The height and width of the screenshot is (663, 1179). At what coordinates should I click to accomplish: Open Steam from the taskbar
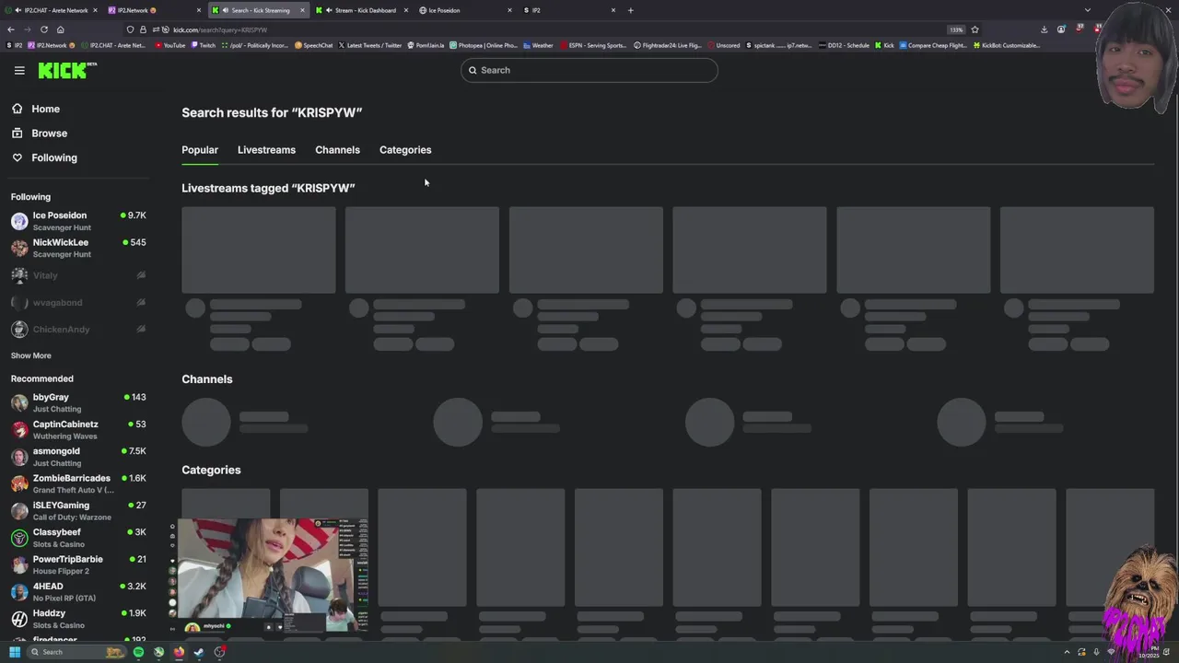pos(199,652)
